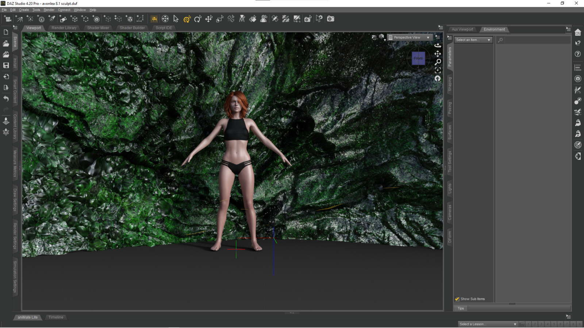Choose the Translate tool
Image resolution: width=584 pixels, height=328 pixels.
209,19
